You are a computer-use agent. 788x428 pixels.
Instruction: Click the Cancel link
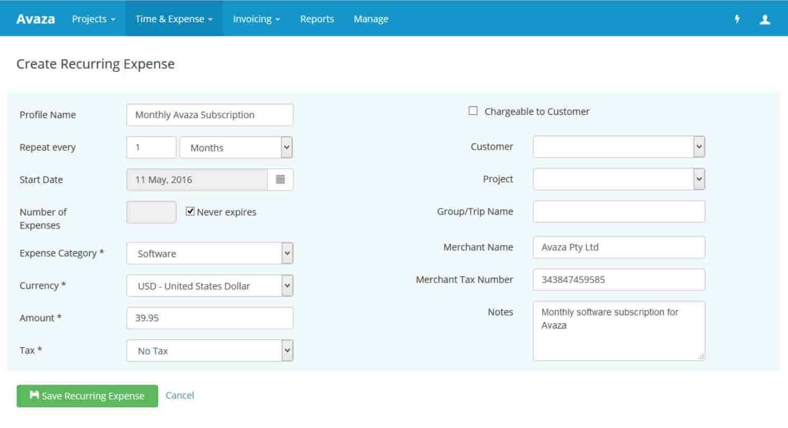click(180, 395)
